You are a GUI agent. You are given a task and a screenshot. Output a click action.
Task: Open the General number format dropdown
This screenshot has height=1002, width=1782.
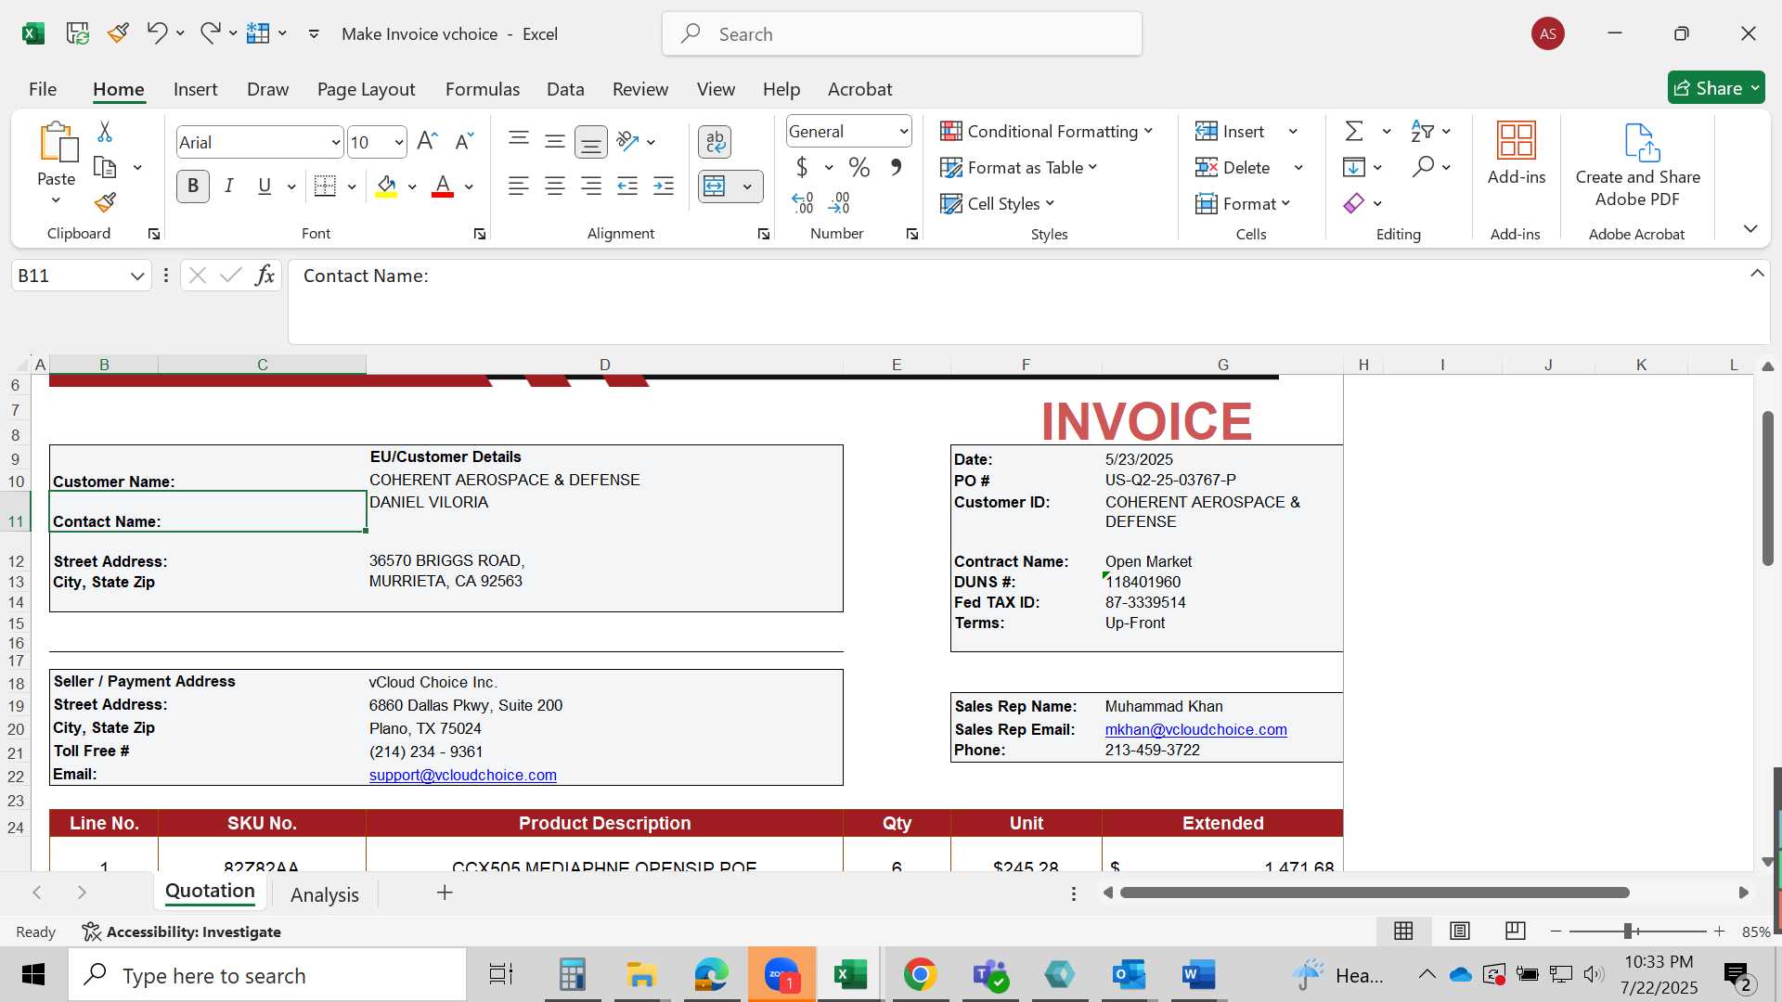tap(902, 132)
